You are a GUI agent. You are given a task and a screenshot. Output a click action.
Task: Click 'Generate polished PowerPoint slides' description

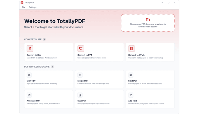coord(92,58)
